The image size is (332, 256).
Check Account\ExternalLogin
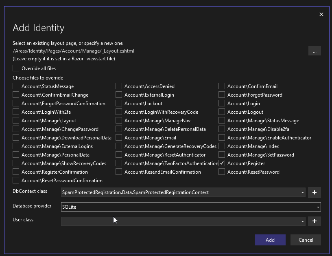(119, 95)
